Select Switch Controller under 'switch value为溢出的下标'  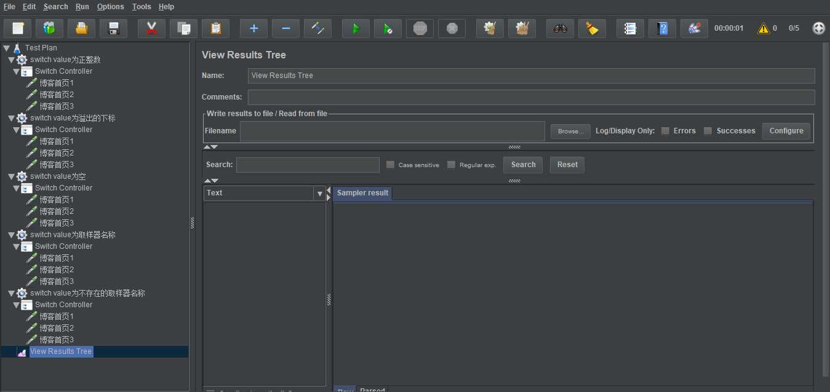[63, 130]
